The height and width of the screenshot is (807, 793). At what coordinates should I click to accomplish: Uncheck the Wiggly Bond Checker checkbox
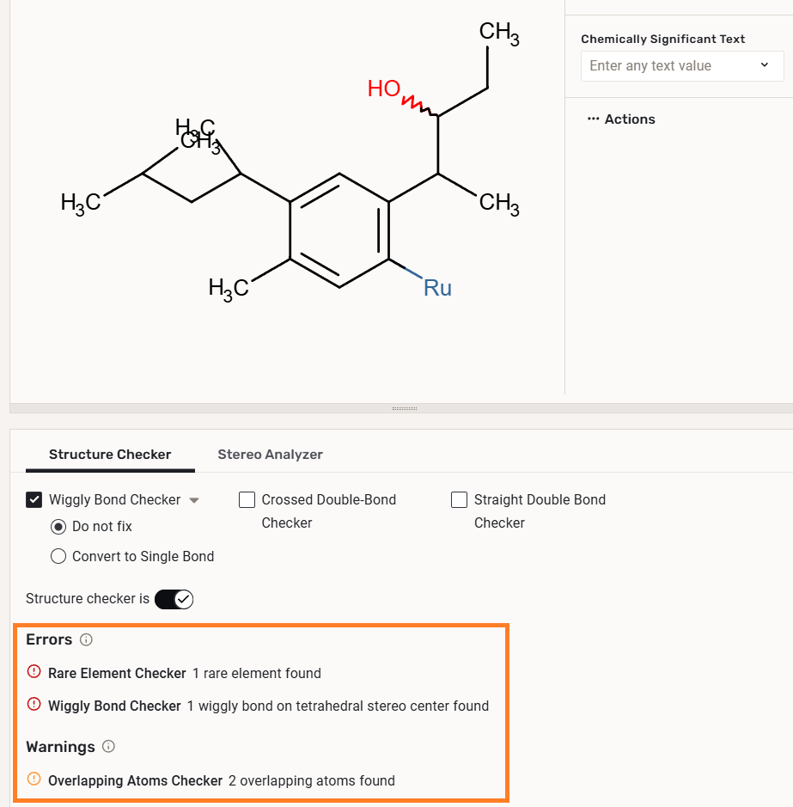click(34, 499)
